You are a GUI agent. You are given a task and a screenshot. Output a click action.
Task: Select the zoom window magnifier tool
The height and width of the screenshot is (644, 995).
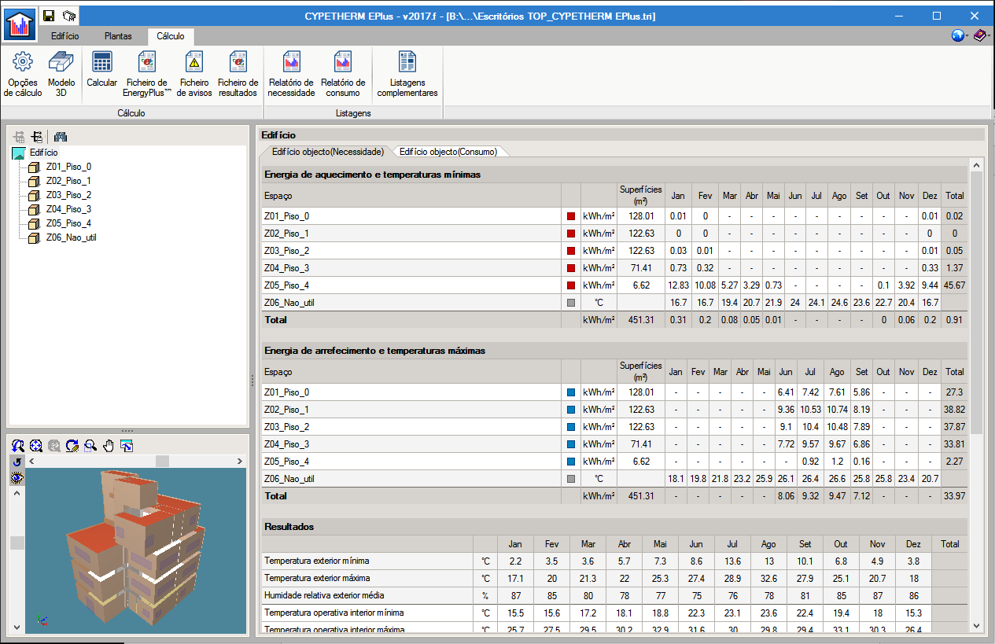pos(90,445)
